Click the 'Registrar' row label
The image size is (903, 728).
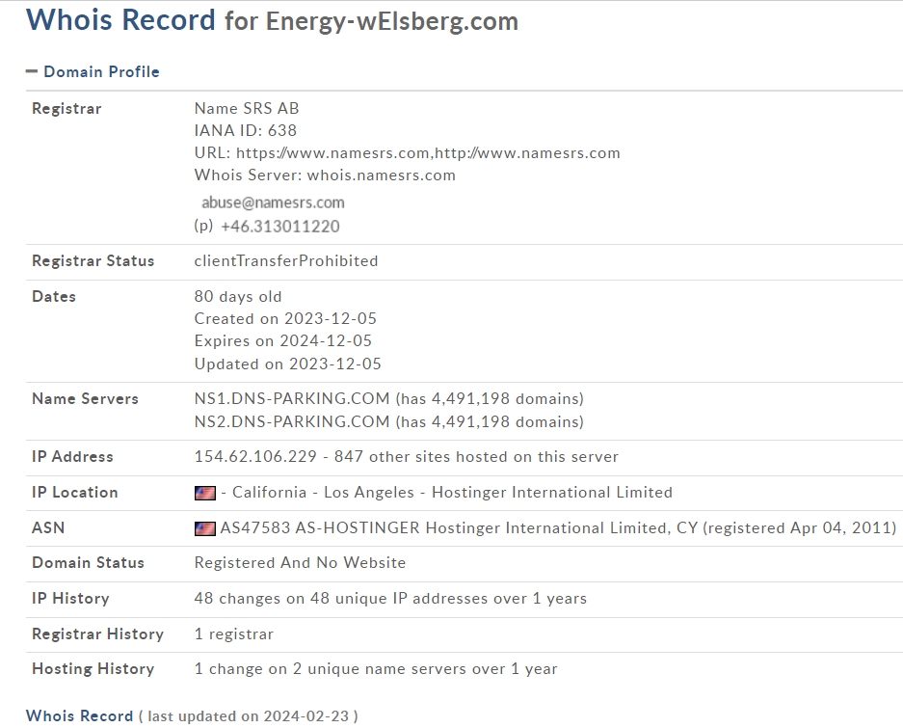tap(66, 109)
